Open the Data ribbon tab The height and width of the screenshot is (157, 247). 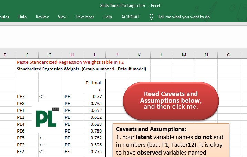tap(22, 17)
